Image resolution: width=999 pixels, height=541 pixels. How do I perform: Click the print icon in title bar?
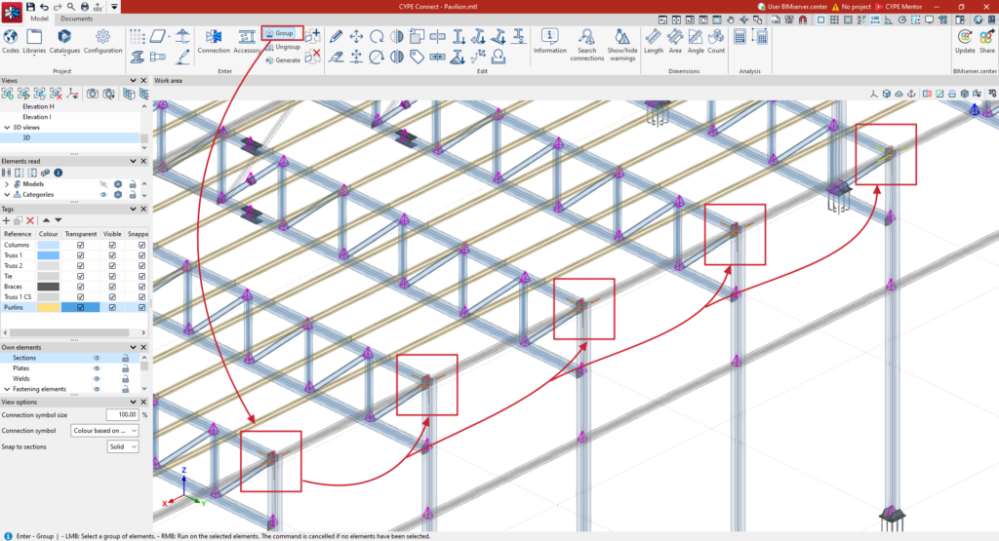pos(84,7)
